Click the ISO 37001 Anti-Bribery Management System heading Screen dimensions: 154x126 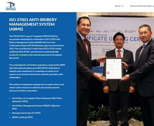[33, 24]
